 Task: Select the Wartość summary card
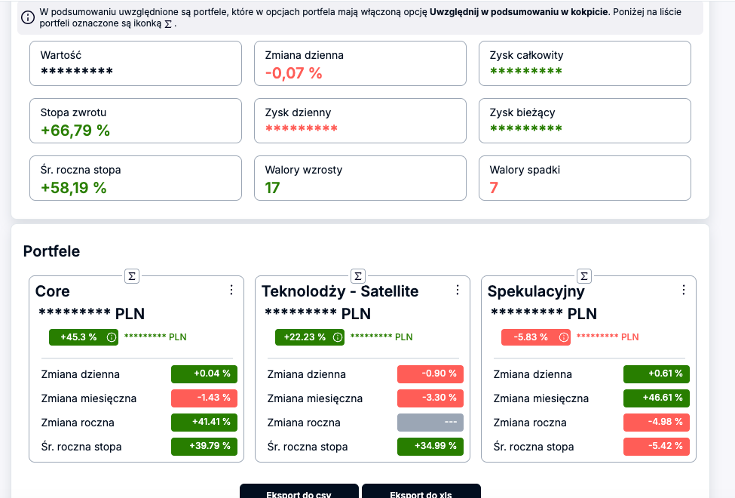point(136,63)
